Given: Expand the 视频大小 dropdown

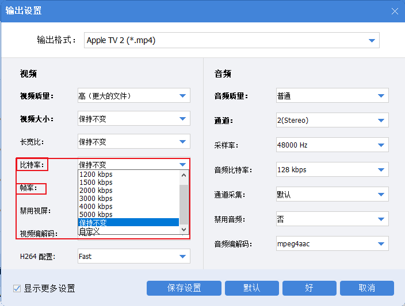Looking at the screenshot, I should tap(182, 119).
